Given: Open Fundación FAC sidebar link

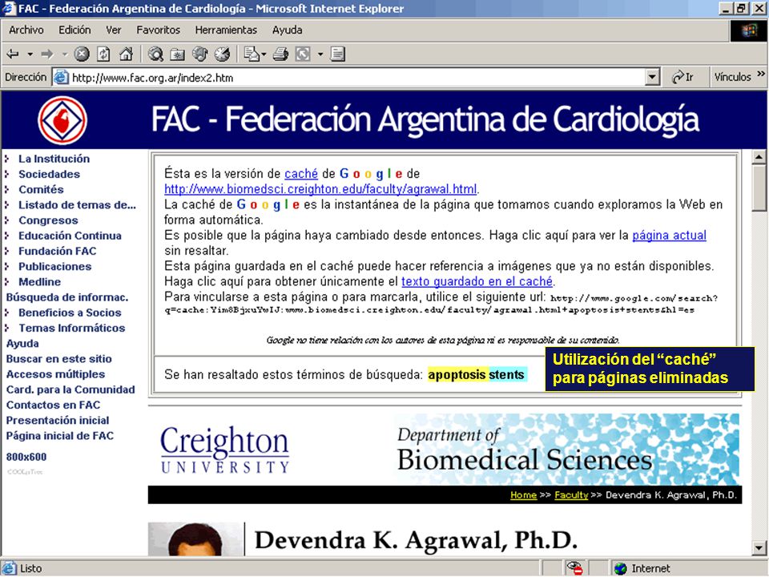Looking at the screenshot, I should [58, 251].
